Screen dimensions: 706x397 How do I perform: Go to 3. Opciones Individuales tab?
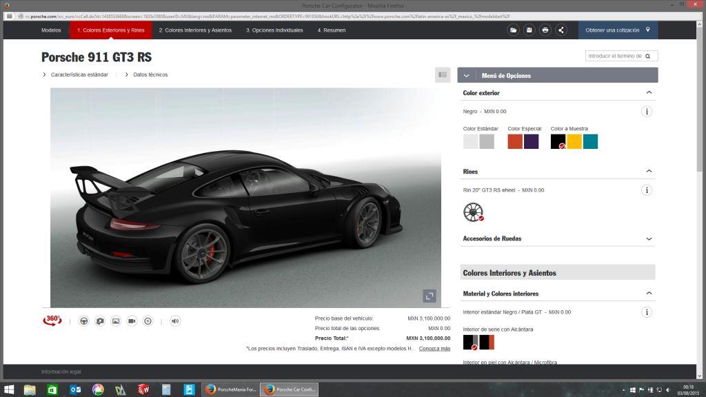(x=274, y=30)
